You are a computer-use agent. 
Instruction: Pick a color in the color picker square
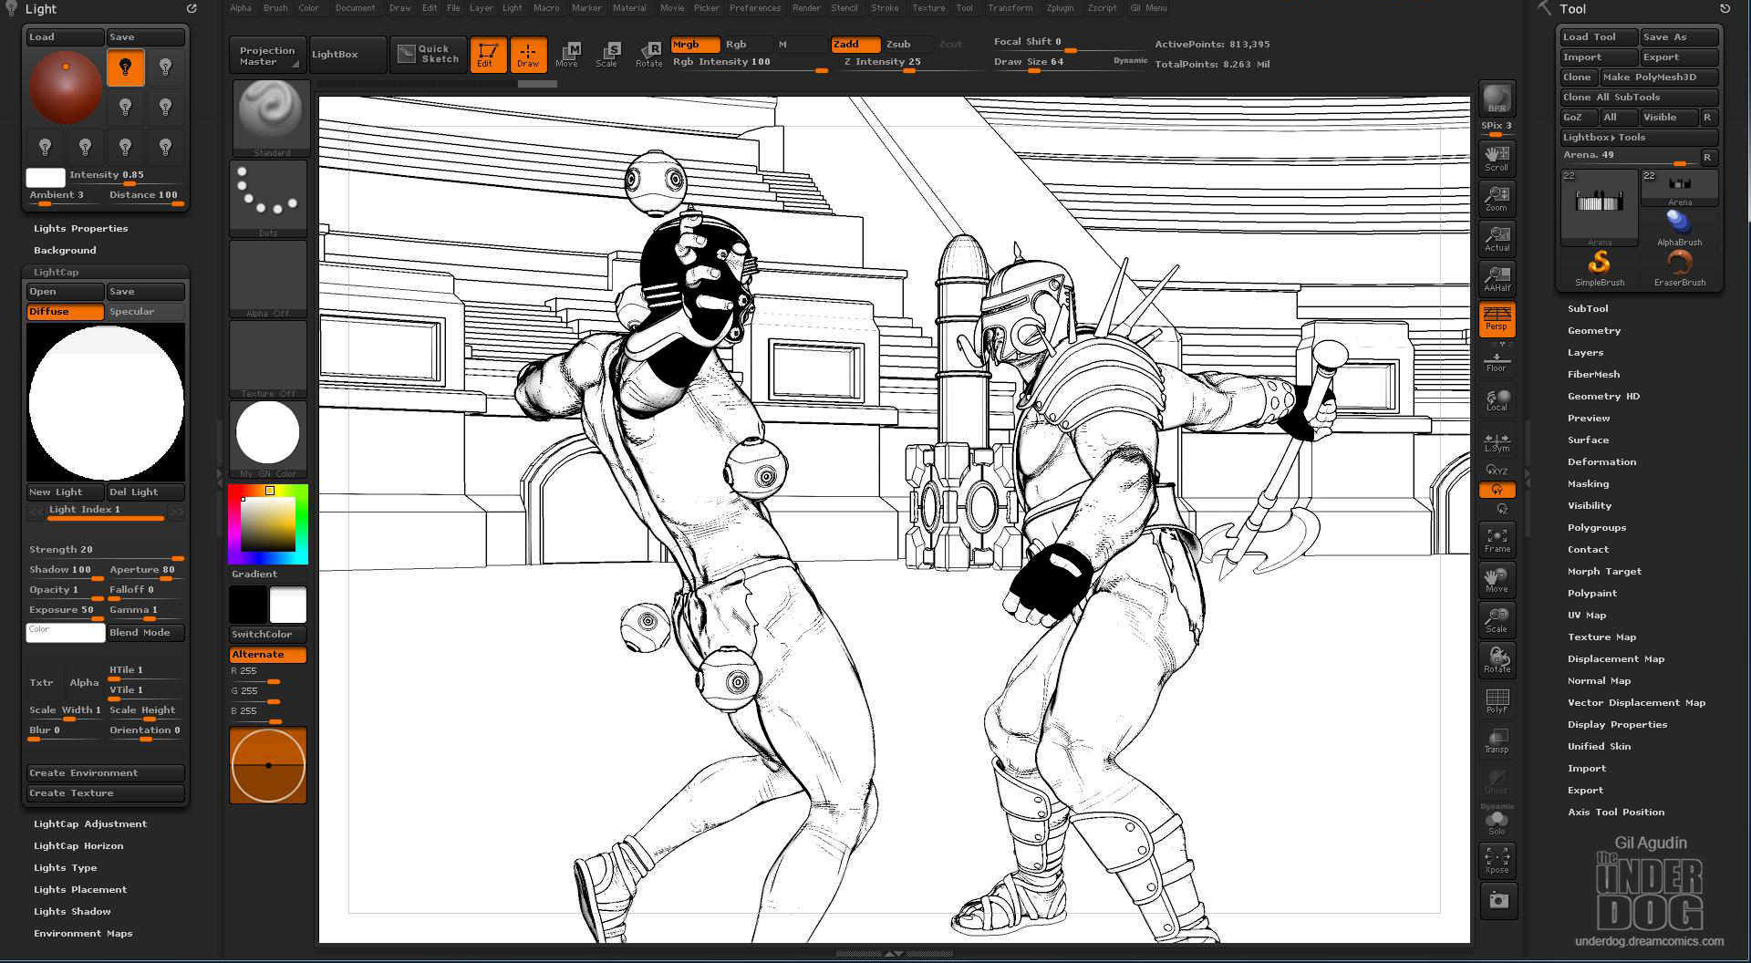point(268,523)
